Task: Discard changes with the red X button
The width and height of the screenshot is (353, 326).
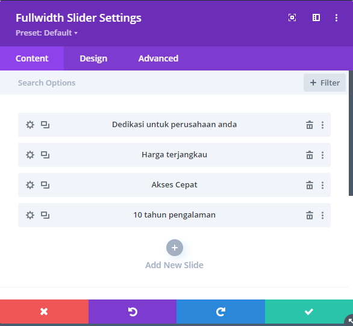Action: [x=44, y=312]
